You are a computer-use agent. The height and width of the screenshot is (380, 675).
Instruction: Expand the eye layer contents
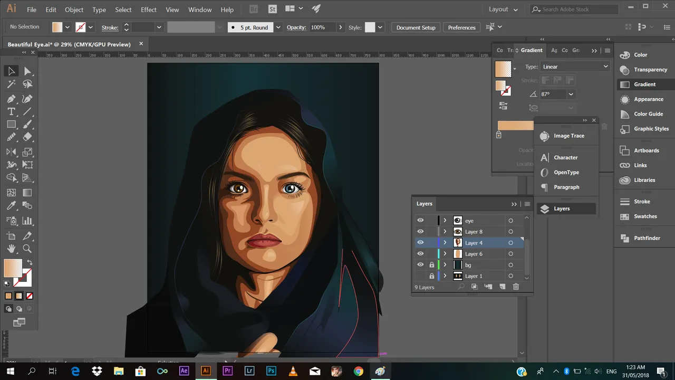[x=445, y=221]
